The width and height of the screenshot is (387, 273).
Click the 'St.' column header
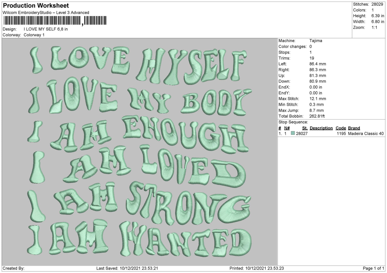coord(305,128)
